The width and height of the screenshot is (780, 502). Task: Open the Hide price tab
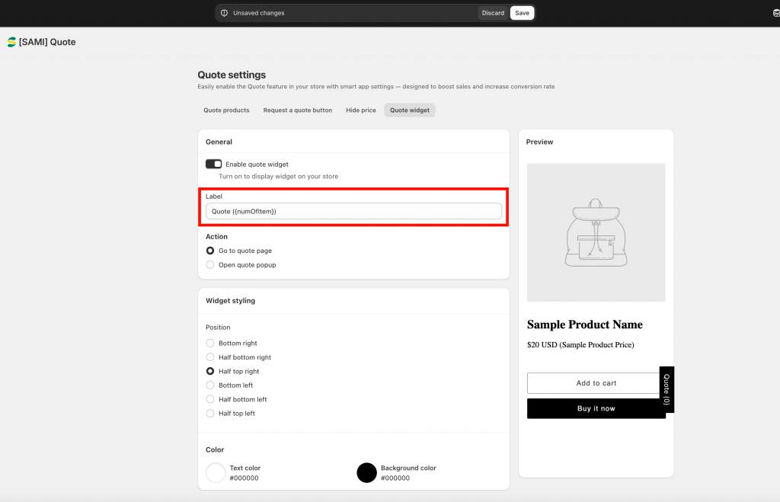[x=361, y=110]
